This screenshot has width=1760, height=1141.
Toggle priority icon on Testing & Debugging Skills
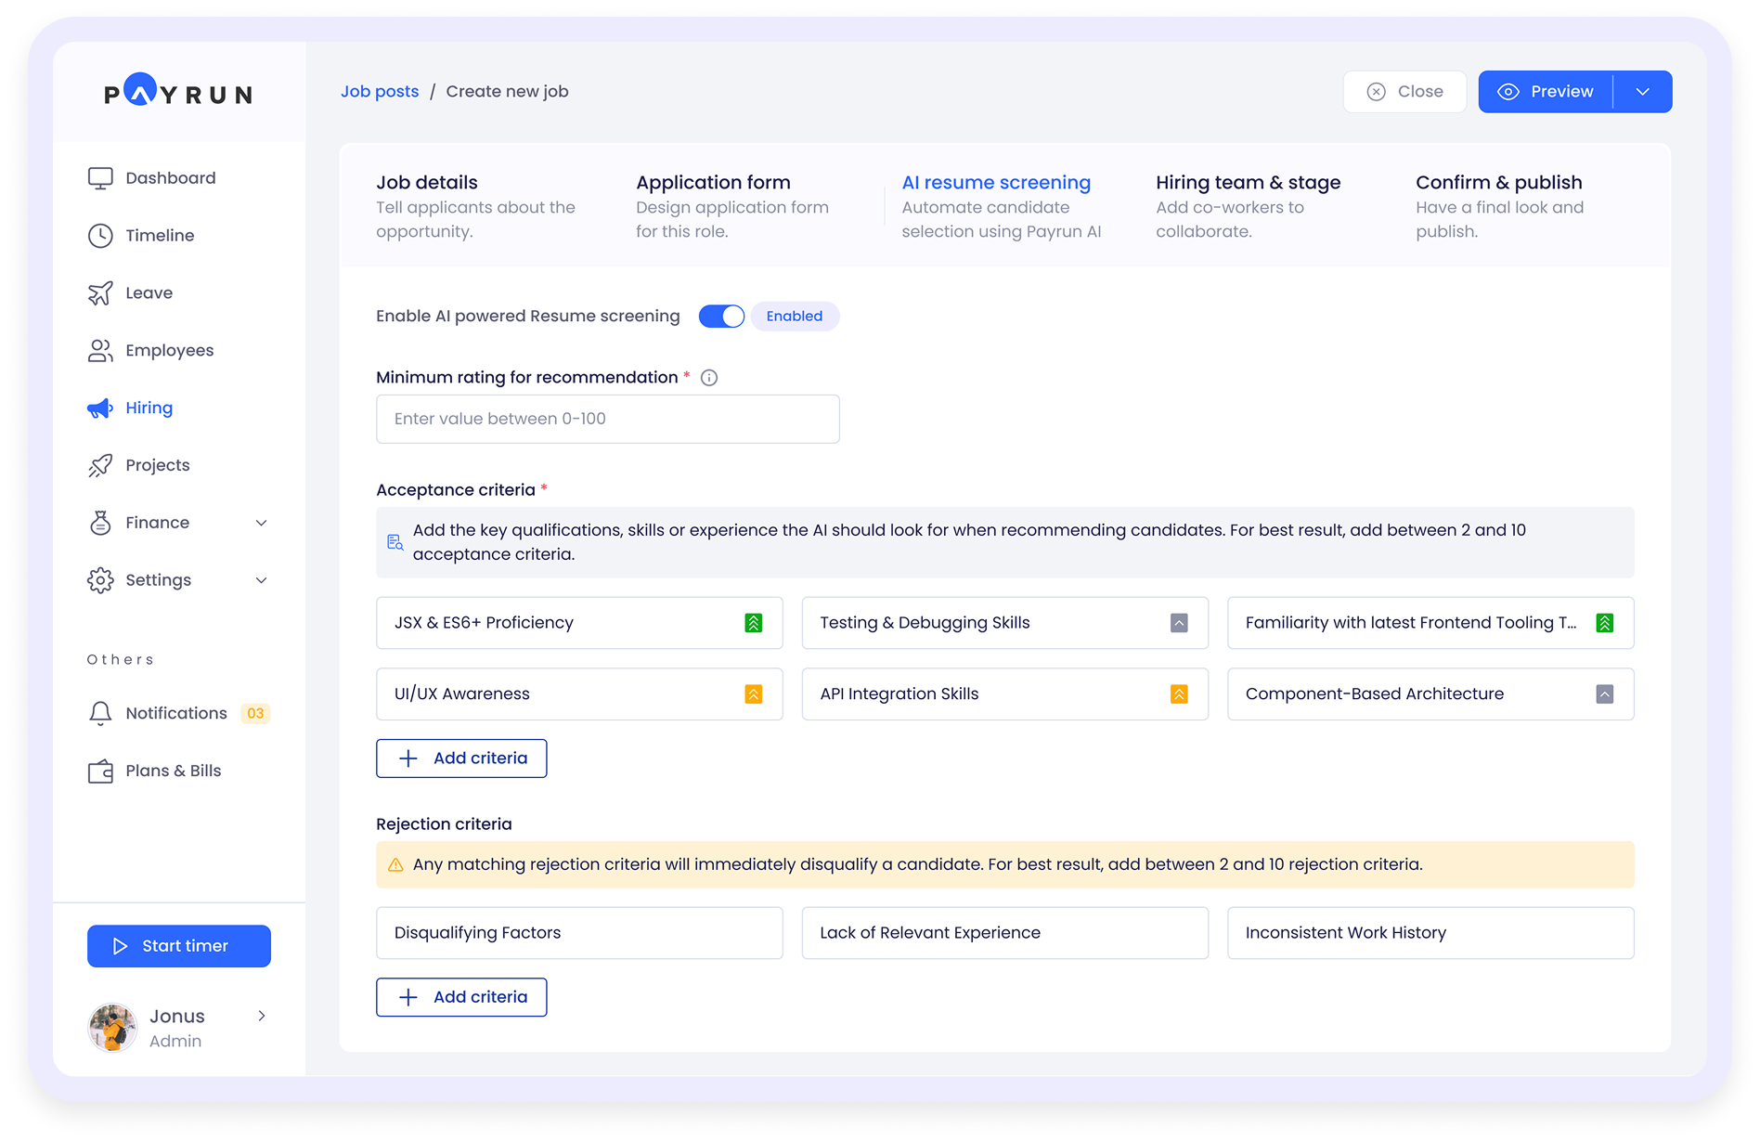tap(1179, 623)
